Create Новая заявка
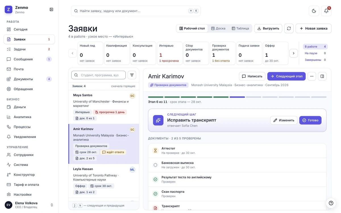This screenshot has height=213, width=341. (313, 28)
